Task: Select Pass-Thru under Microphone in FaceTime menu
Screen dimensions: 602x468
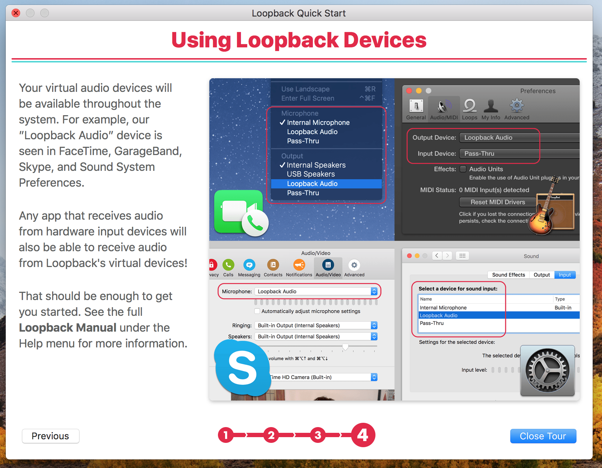Action: coord(327,141)
